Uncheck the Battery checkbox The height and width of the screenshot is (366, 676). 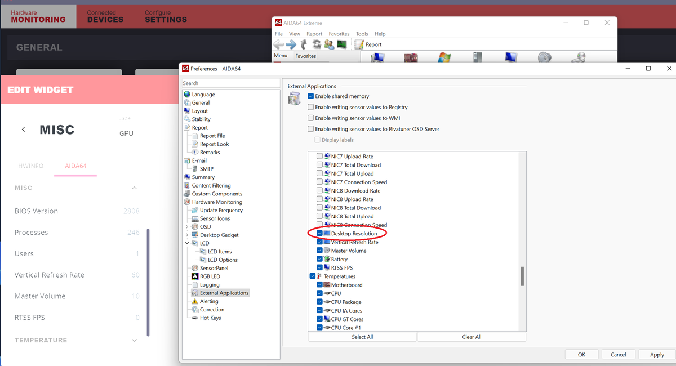319,260
